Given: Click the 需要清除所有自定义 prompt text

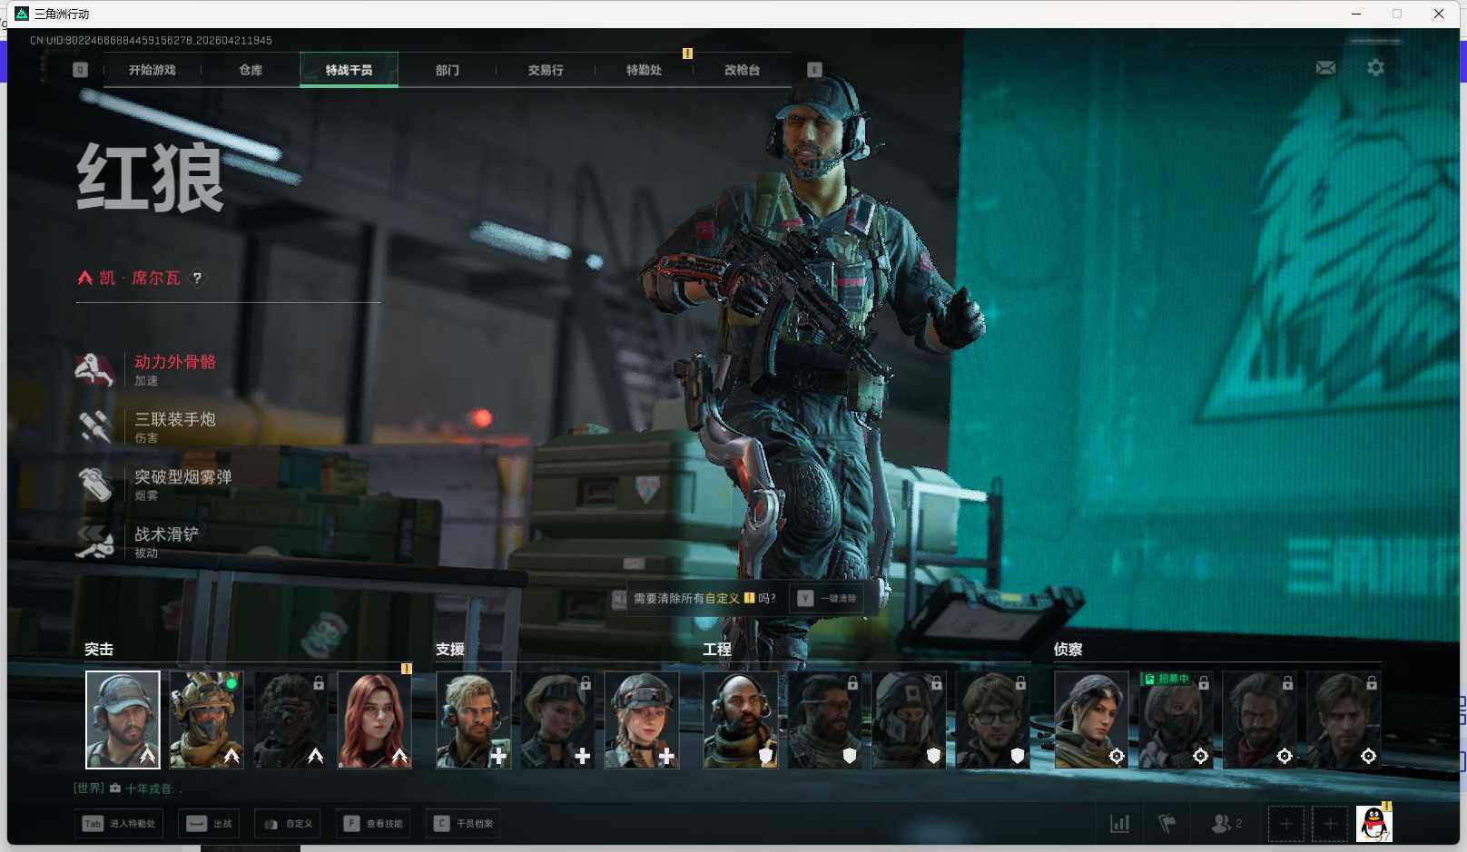Looking at the screenshot, I should click(686, 599).
